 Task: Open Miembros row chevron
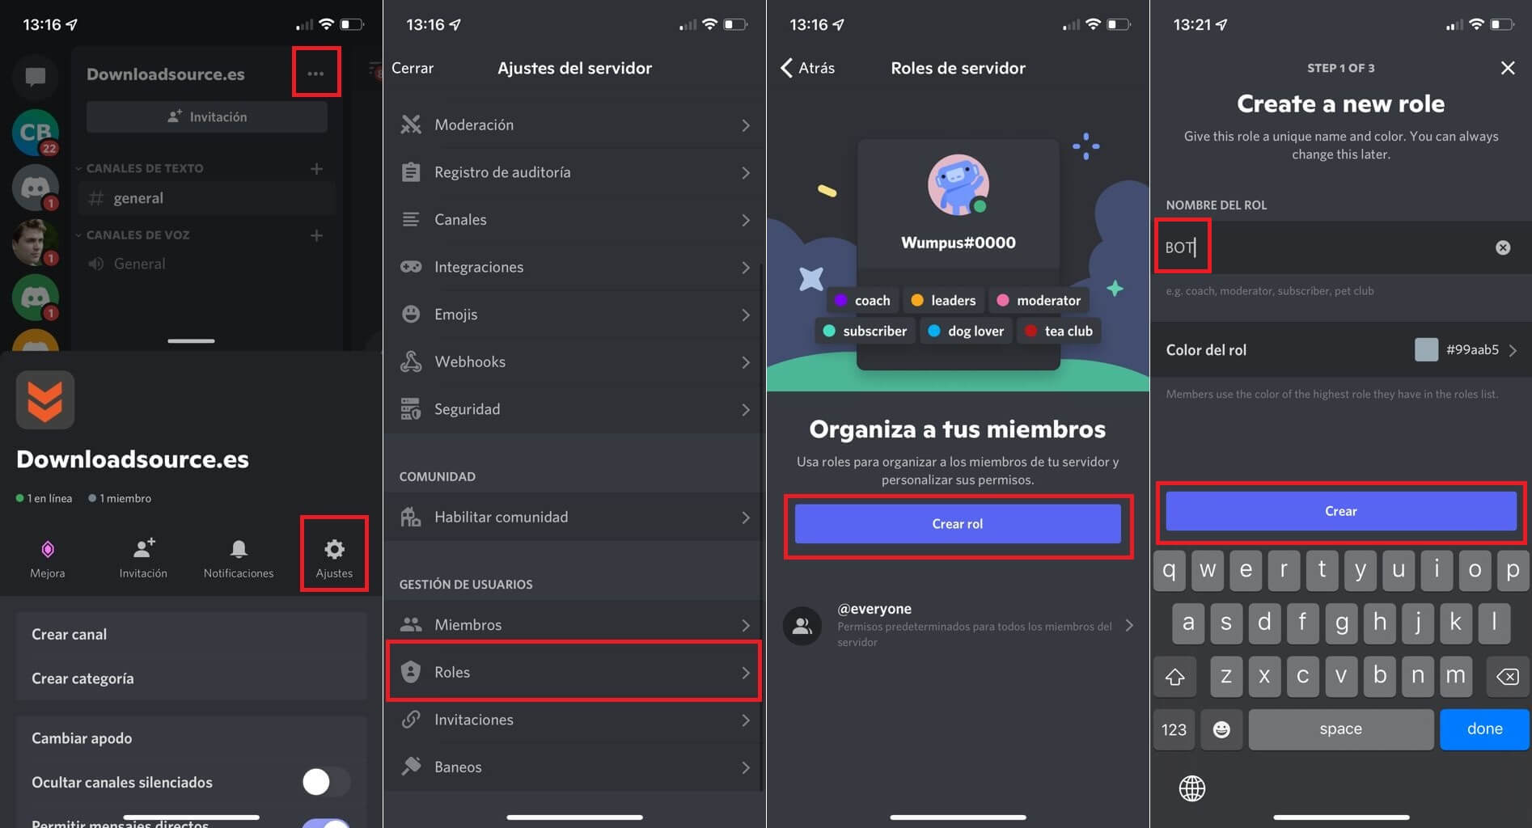(x=746, y=625)
